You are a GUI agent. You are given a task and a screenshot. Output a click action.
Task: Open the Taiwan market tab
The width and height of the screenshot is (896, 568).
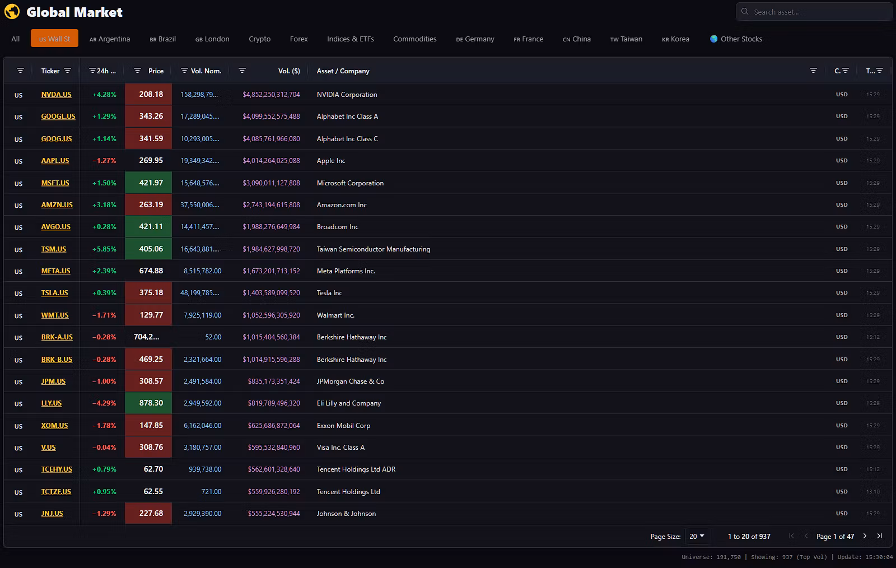[627, 39]
